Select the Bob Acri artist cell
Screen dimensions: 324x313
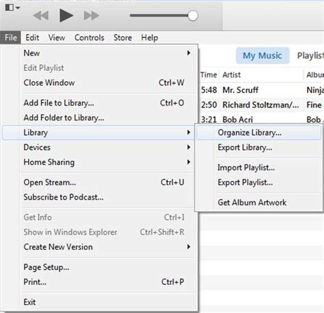(238, 120)
